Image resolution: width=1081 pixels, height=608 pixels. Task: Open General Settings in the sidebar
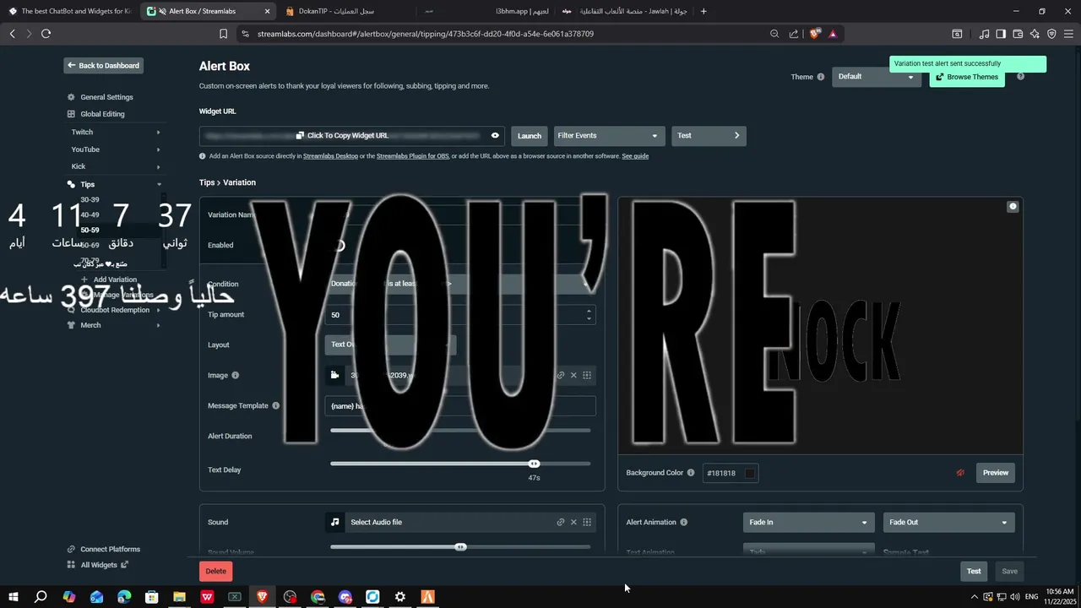coord(106,97)
